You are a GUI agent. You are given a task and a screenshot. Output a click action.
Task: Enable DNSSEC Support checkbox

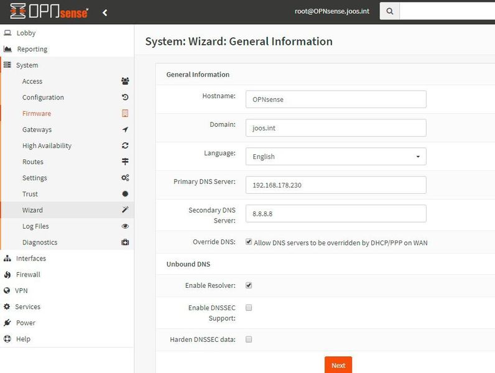pos(249,307)
